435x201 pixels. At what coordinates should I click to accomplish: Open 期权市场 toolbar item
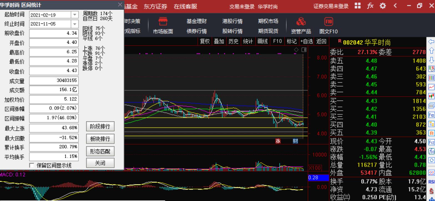pyautogui.click(x=268, y=21)
